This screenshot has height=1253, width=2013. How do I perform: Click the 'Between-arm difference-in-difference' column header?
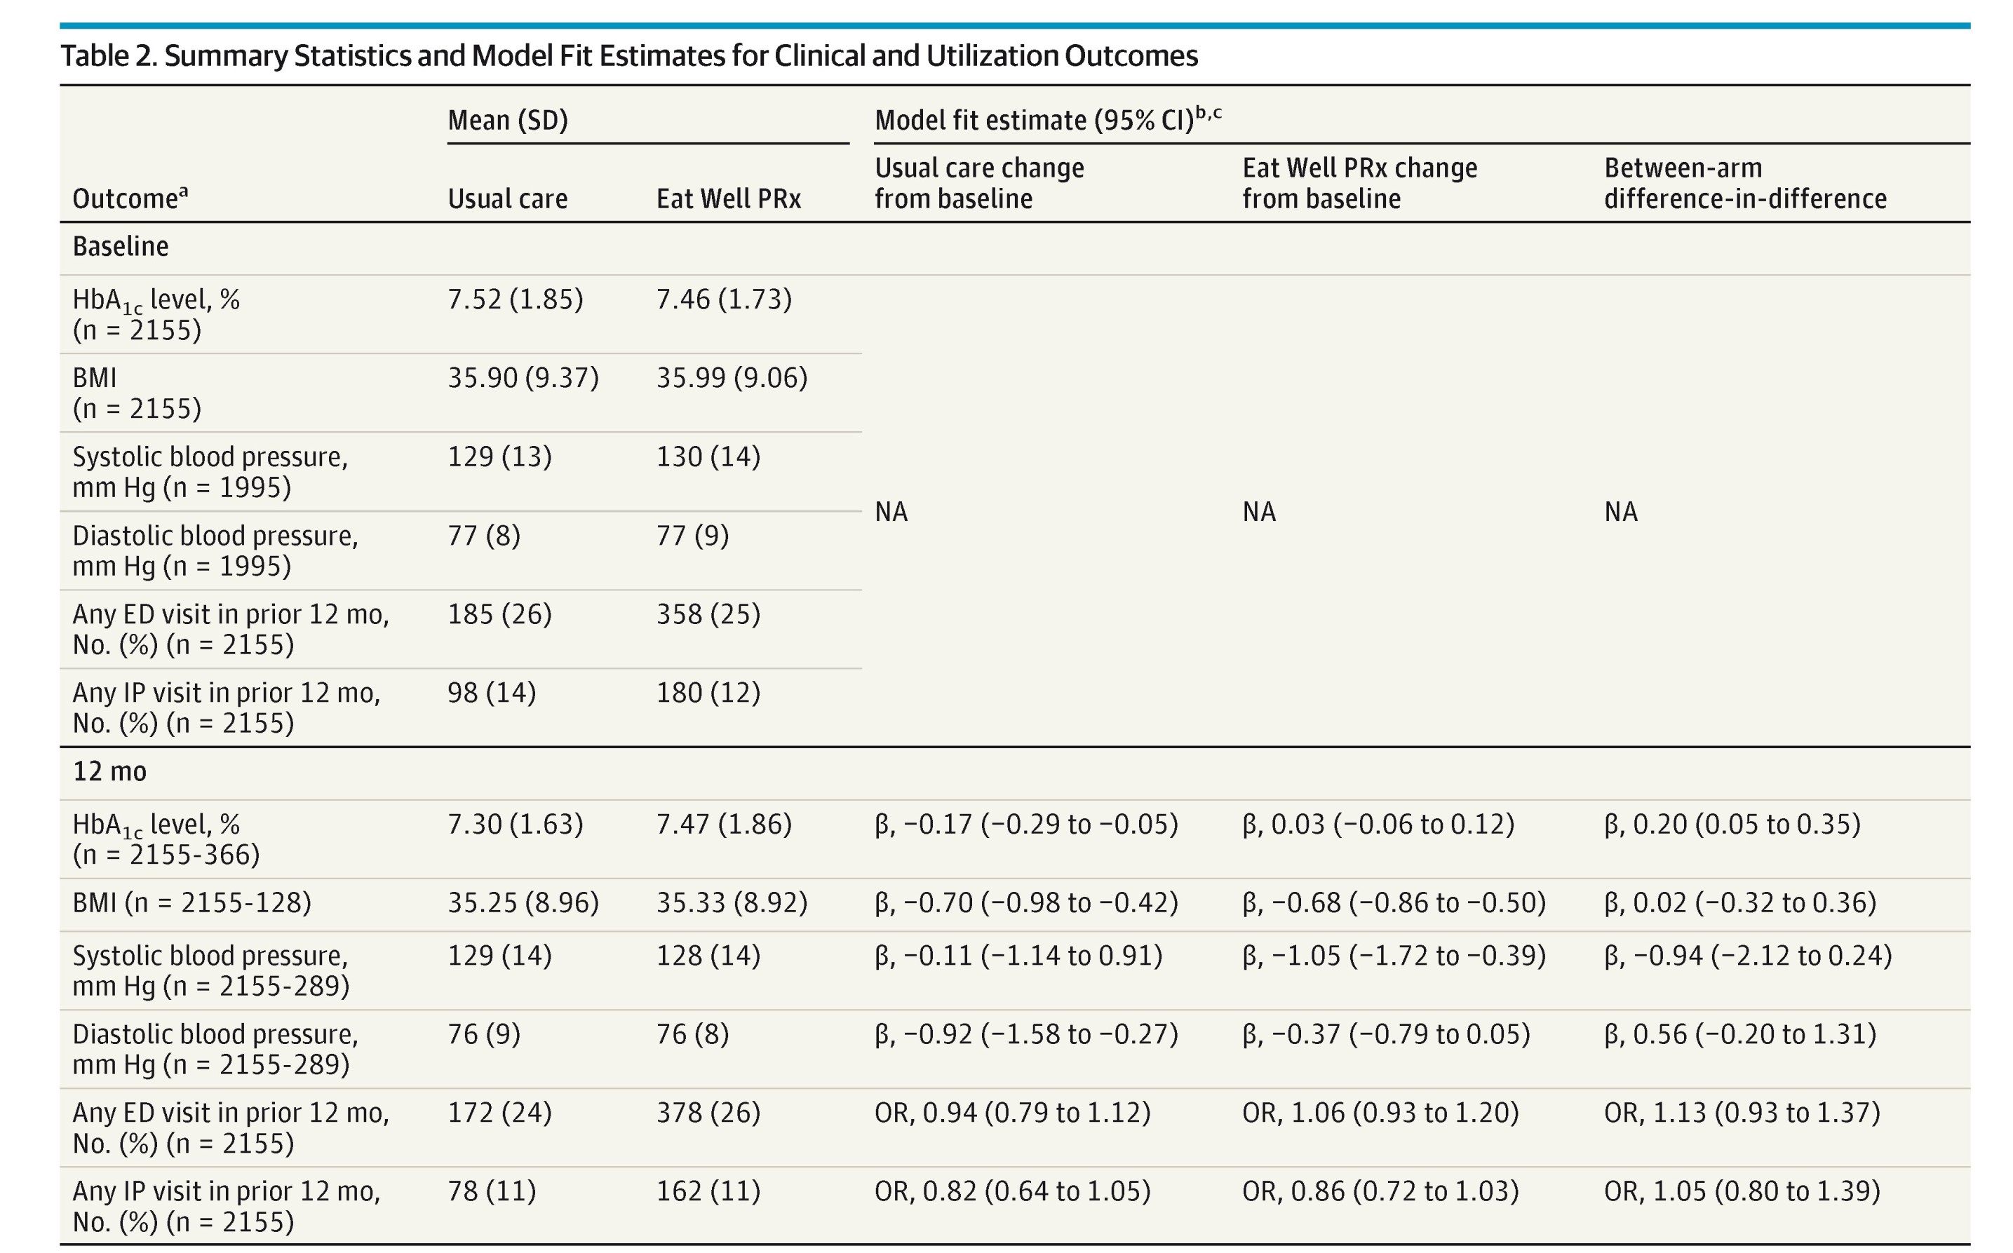pyautogui.click(x=1744, y=183)
